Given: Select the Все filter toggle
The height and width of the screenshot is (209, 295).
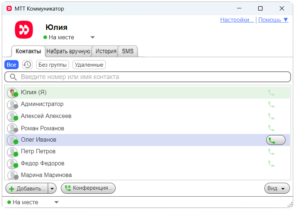Looking at the screenshot, I should click(11, 65).
